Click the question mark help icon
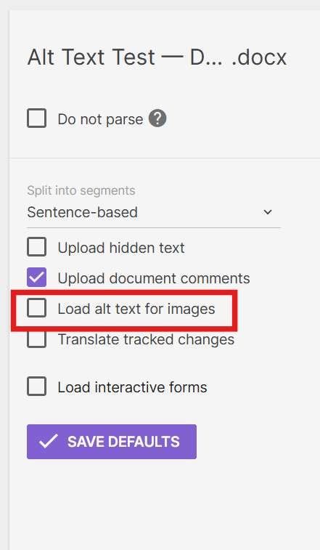Viewport: 320px width, 550px height. point(157,118)
